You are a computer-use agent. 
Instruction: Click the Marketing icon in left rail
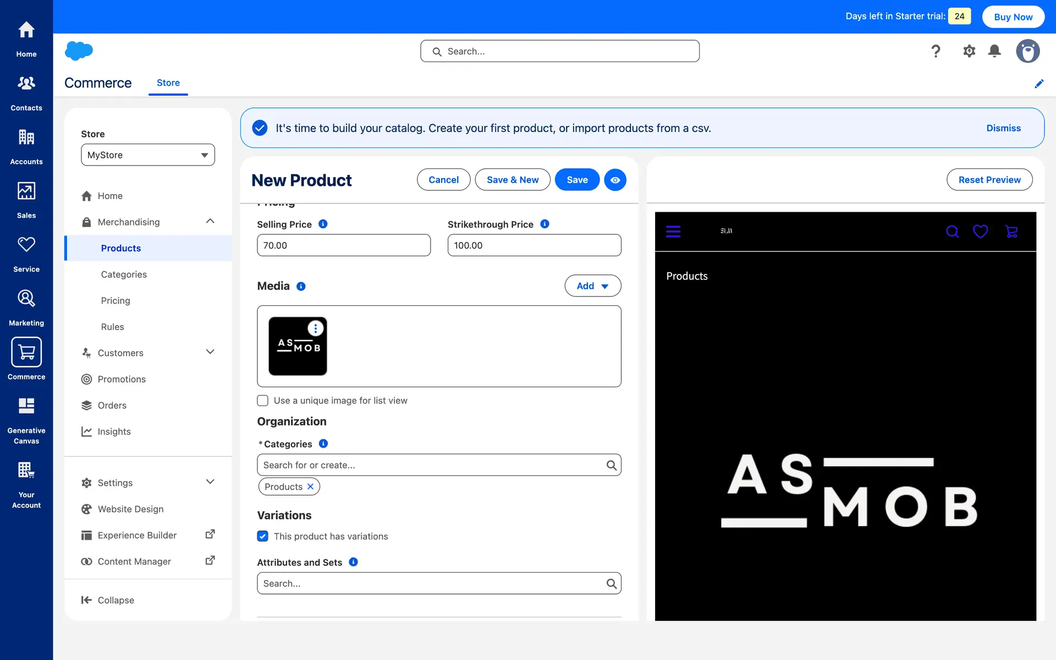[26, 299]
